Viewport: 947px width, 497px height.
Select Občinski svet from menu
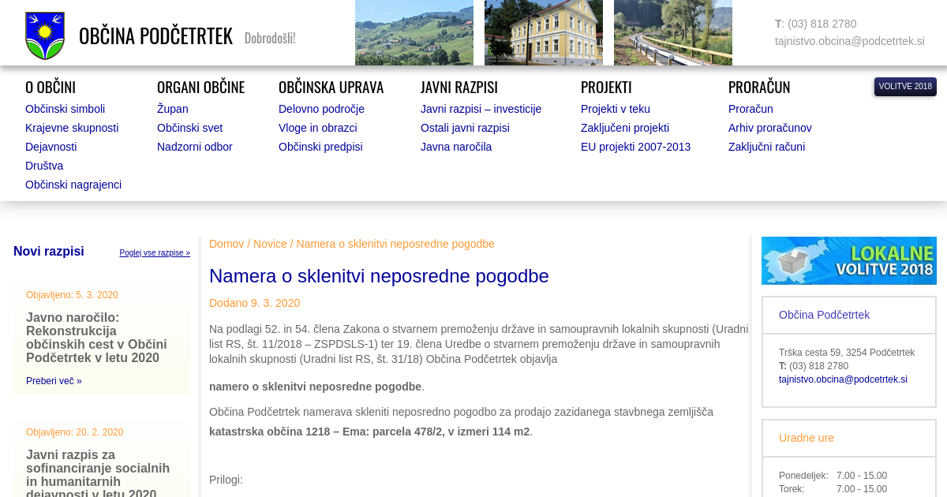[189, 128]
